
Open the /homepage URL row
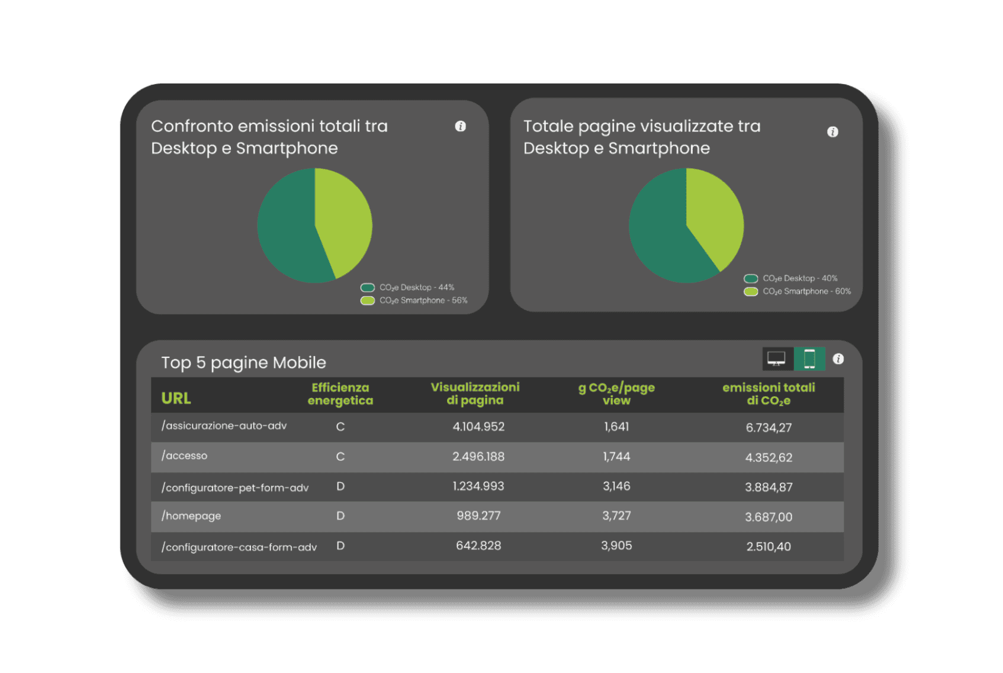(191, 516)
